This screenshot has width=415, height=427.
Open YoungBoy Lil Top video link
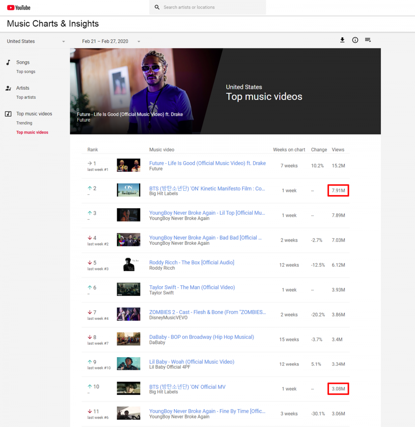[207, 213]
